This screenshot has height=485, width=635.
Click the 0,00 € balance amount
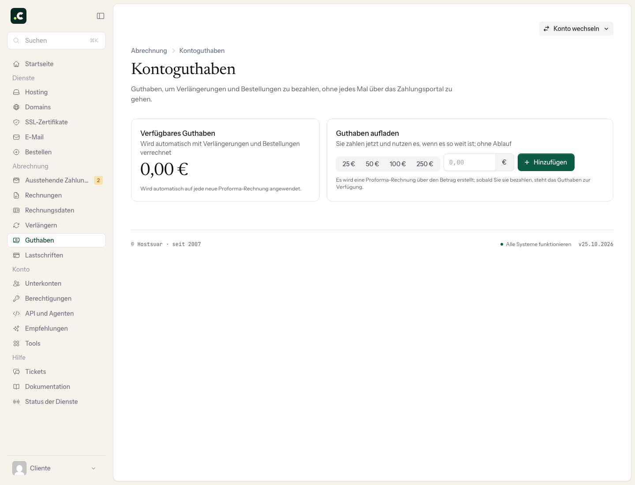pyautogui.click(x=164, y=169)
